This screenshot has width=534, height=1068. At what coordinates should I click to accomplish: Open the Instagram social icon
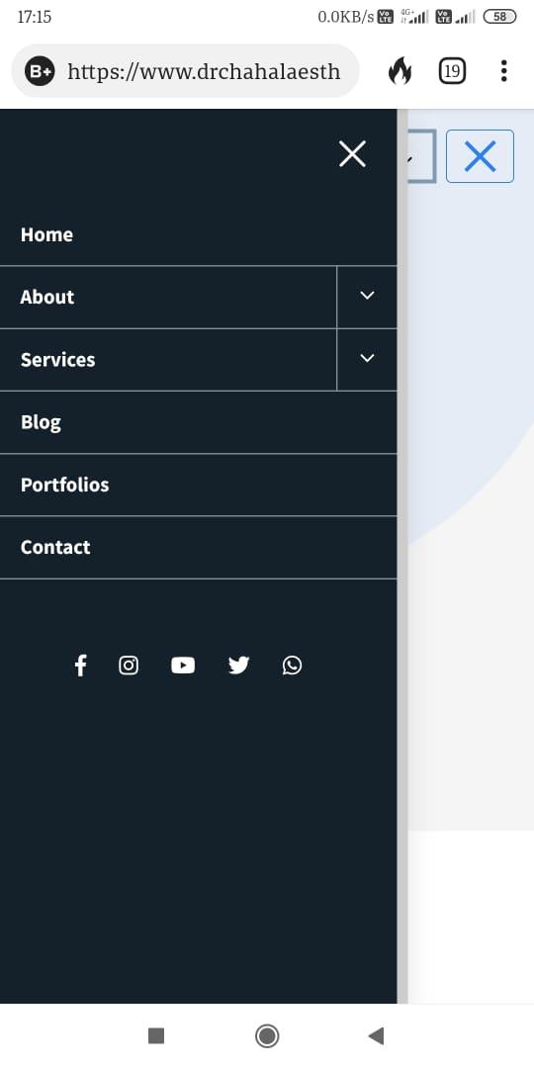[x=129, y=666]
